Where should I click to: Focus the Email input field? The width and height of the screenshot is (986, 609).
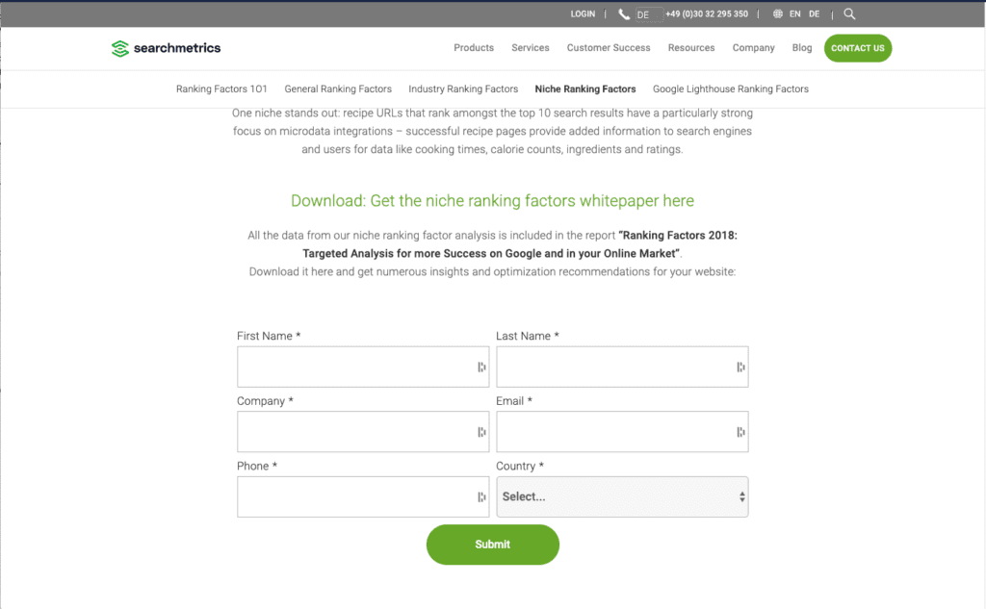coord(622,432)
